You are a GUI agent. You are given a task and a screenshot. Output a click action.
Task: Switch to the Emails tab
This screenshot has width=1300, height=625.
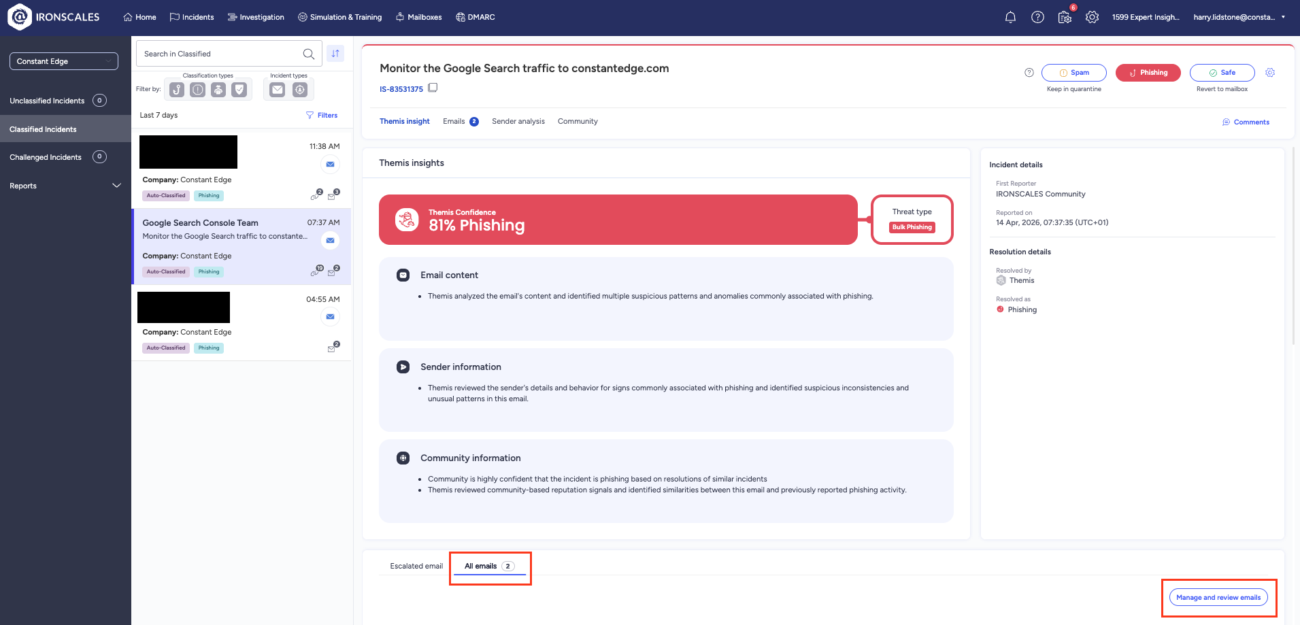[x=461, y=122]
